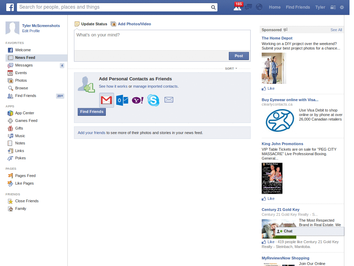Open the MyReviewsNow Shopping link
The width and height of the screenshot is (354, 266).
tap(285, 258)
